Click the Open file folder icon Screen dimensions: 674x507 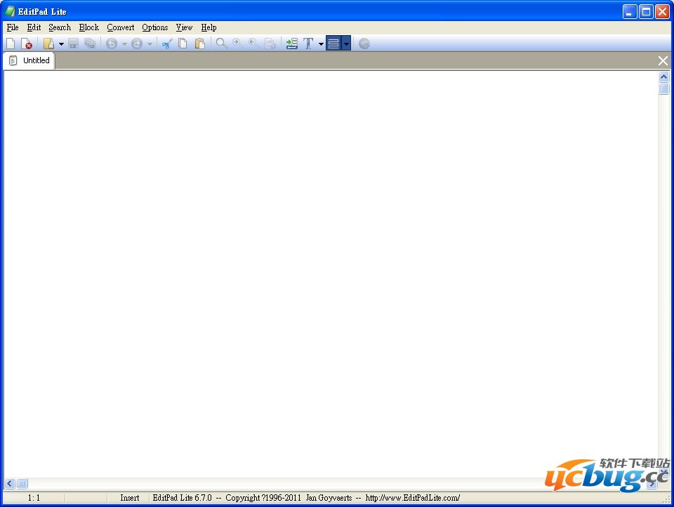pyautogui.click(x=48, y=44)
